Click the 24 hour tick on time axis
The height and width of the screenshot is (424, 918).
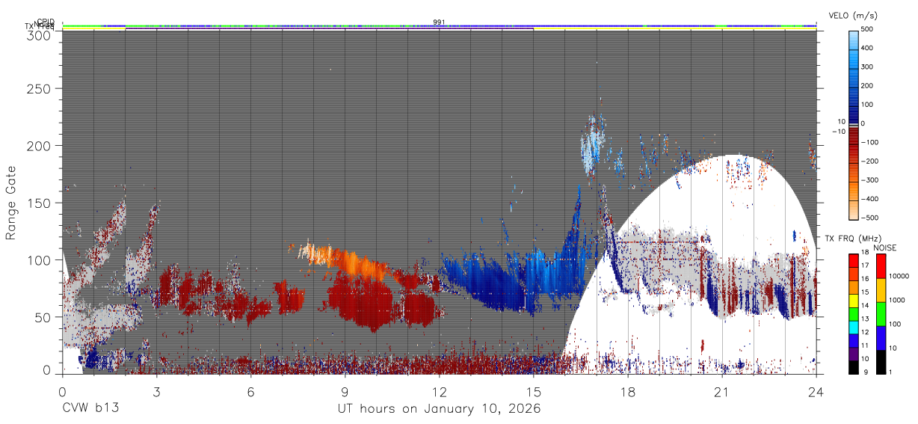[x=816, y=391]
